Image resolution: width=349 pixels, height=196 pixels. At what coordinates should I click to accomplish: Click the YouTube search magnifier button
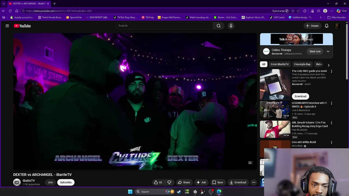219,26
